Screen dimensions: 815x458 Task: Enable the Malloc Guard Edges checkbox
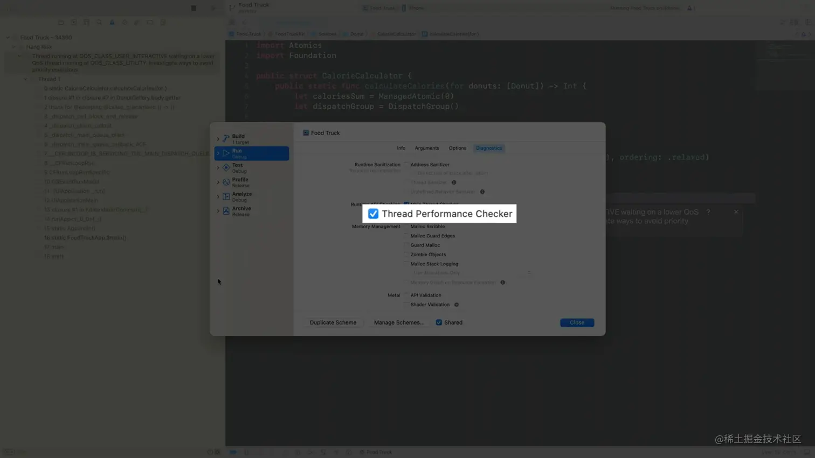[x=406, y=236]
